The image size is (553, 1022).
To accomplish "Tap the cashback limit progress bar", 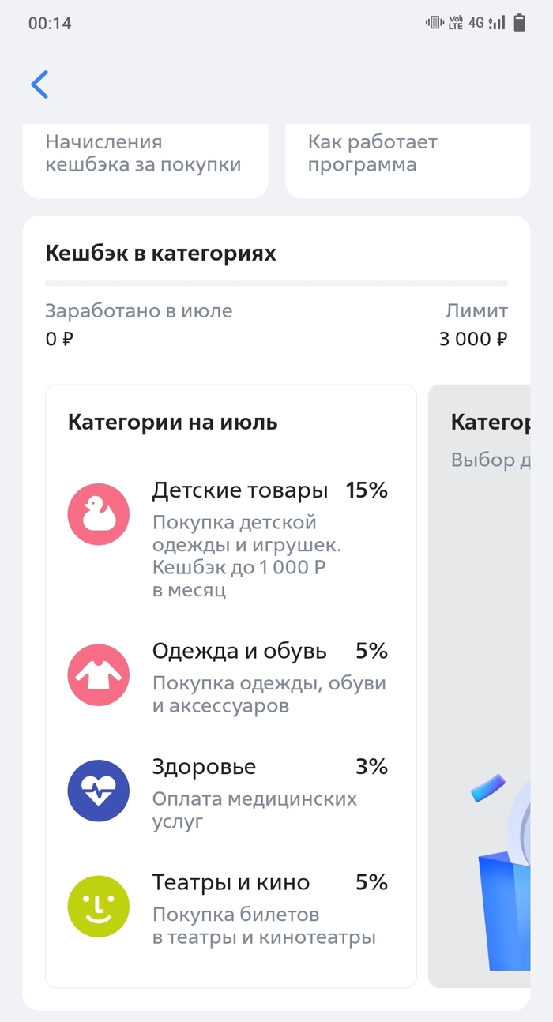I will coord(276,283).
